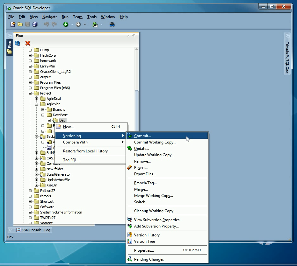297x266 pixels.
Task: Open the Team menu
Action: [x=78, y=17]
